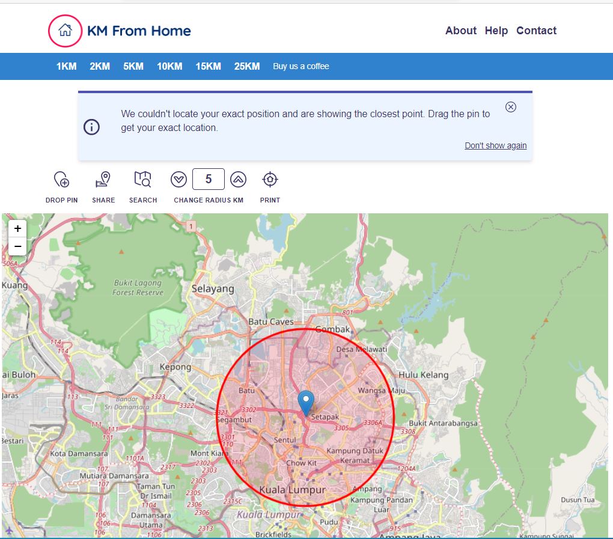Select the Drop Pin tool icon
This screenshot has height=539, width=613.
[x=61, y=180]
